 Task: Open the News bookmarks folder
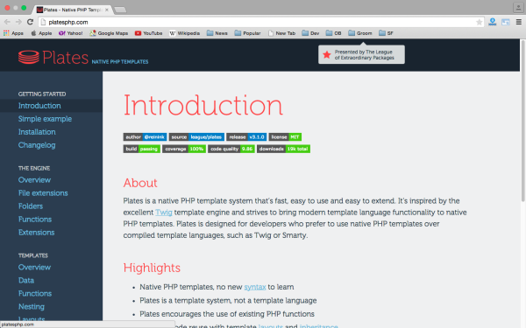tap(217, 33)
